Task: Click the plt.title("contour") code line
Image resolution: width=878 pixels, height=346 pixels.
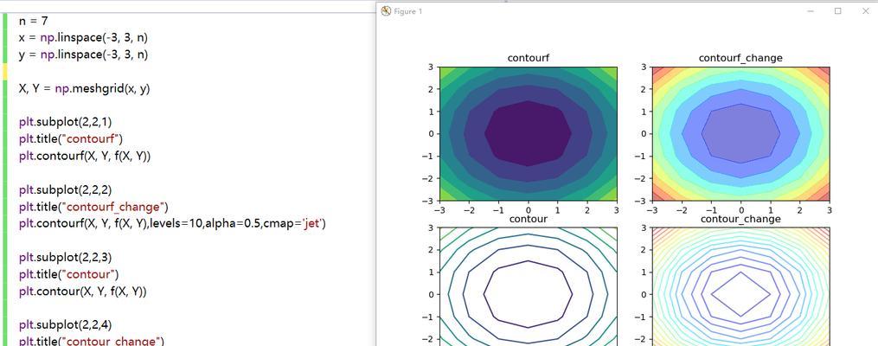Action: point(68,274)
